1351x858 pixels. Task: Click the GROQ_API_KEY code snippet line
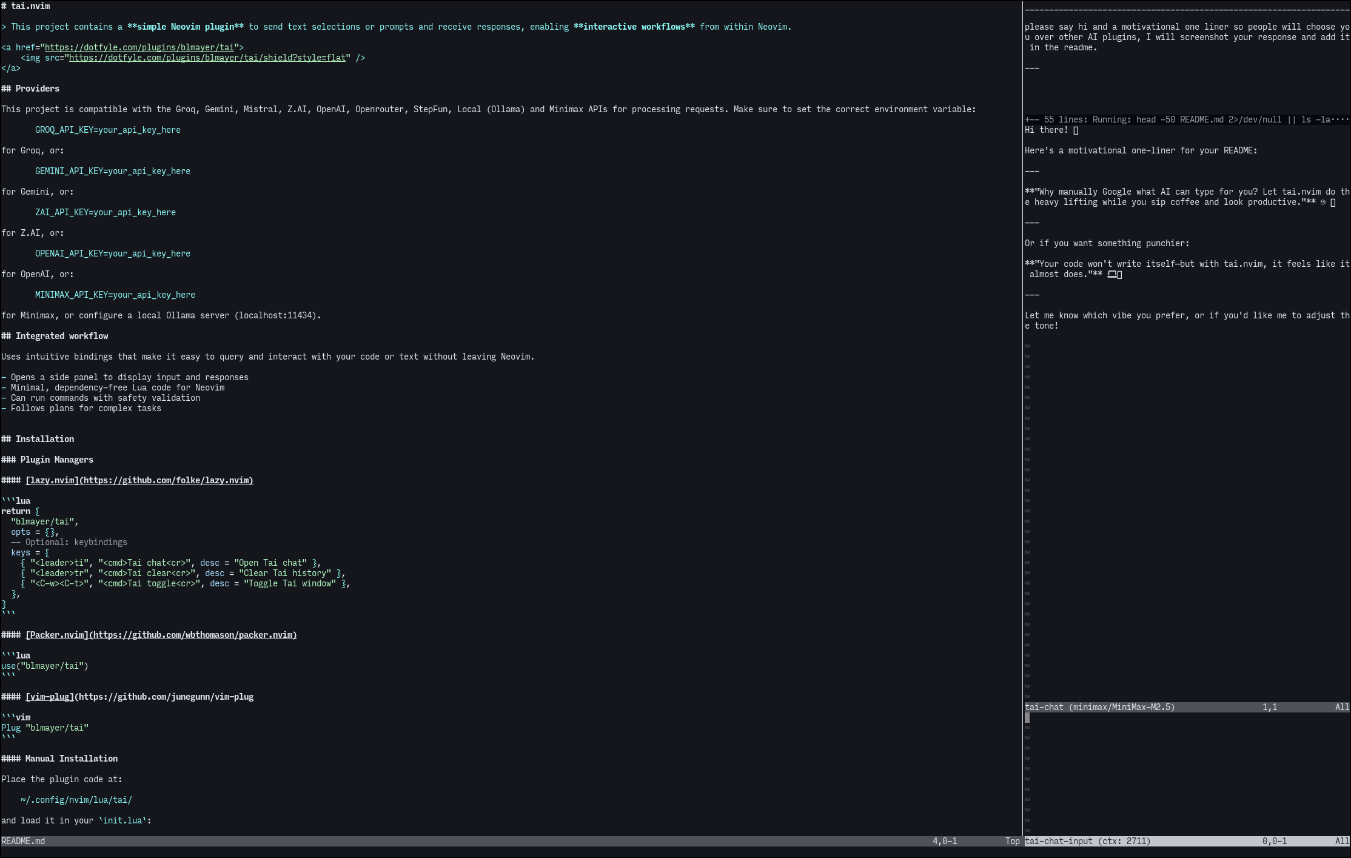107,130
